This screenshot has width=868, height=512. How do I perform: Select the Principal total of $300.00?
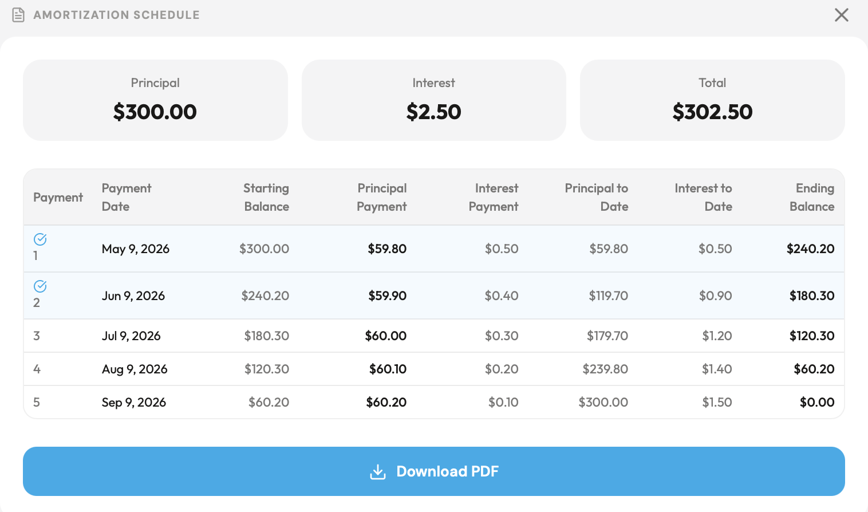point(155,112)
